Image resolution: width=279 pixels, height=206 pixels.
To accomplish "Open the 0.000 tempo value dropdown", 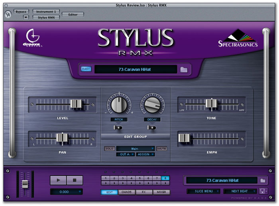I will tap(67, 192).
